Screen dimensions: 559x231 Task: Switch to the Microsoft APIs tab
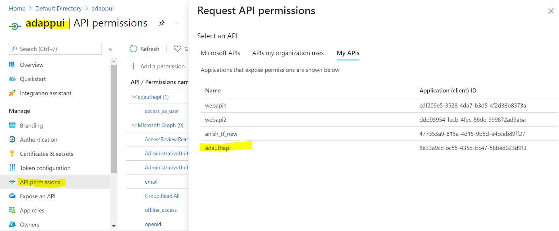point(220,53)
